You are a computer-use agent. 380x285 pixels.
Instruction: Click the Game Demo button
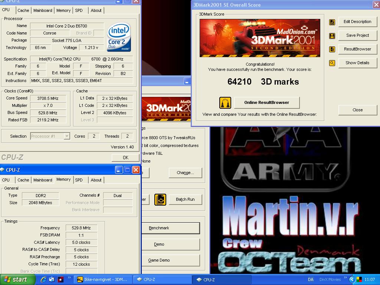[171, 260]
